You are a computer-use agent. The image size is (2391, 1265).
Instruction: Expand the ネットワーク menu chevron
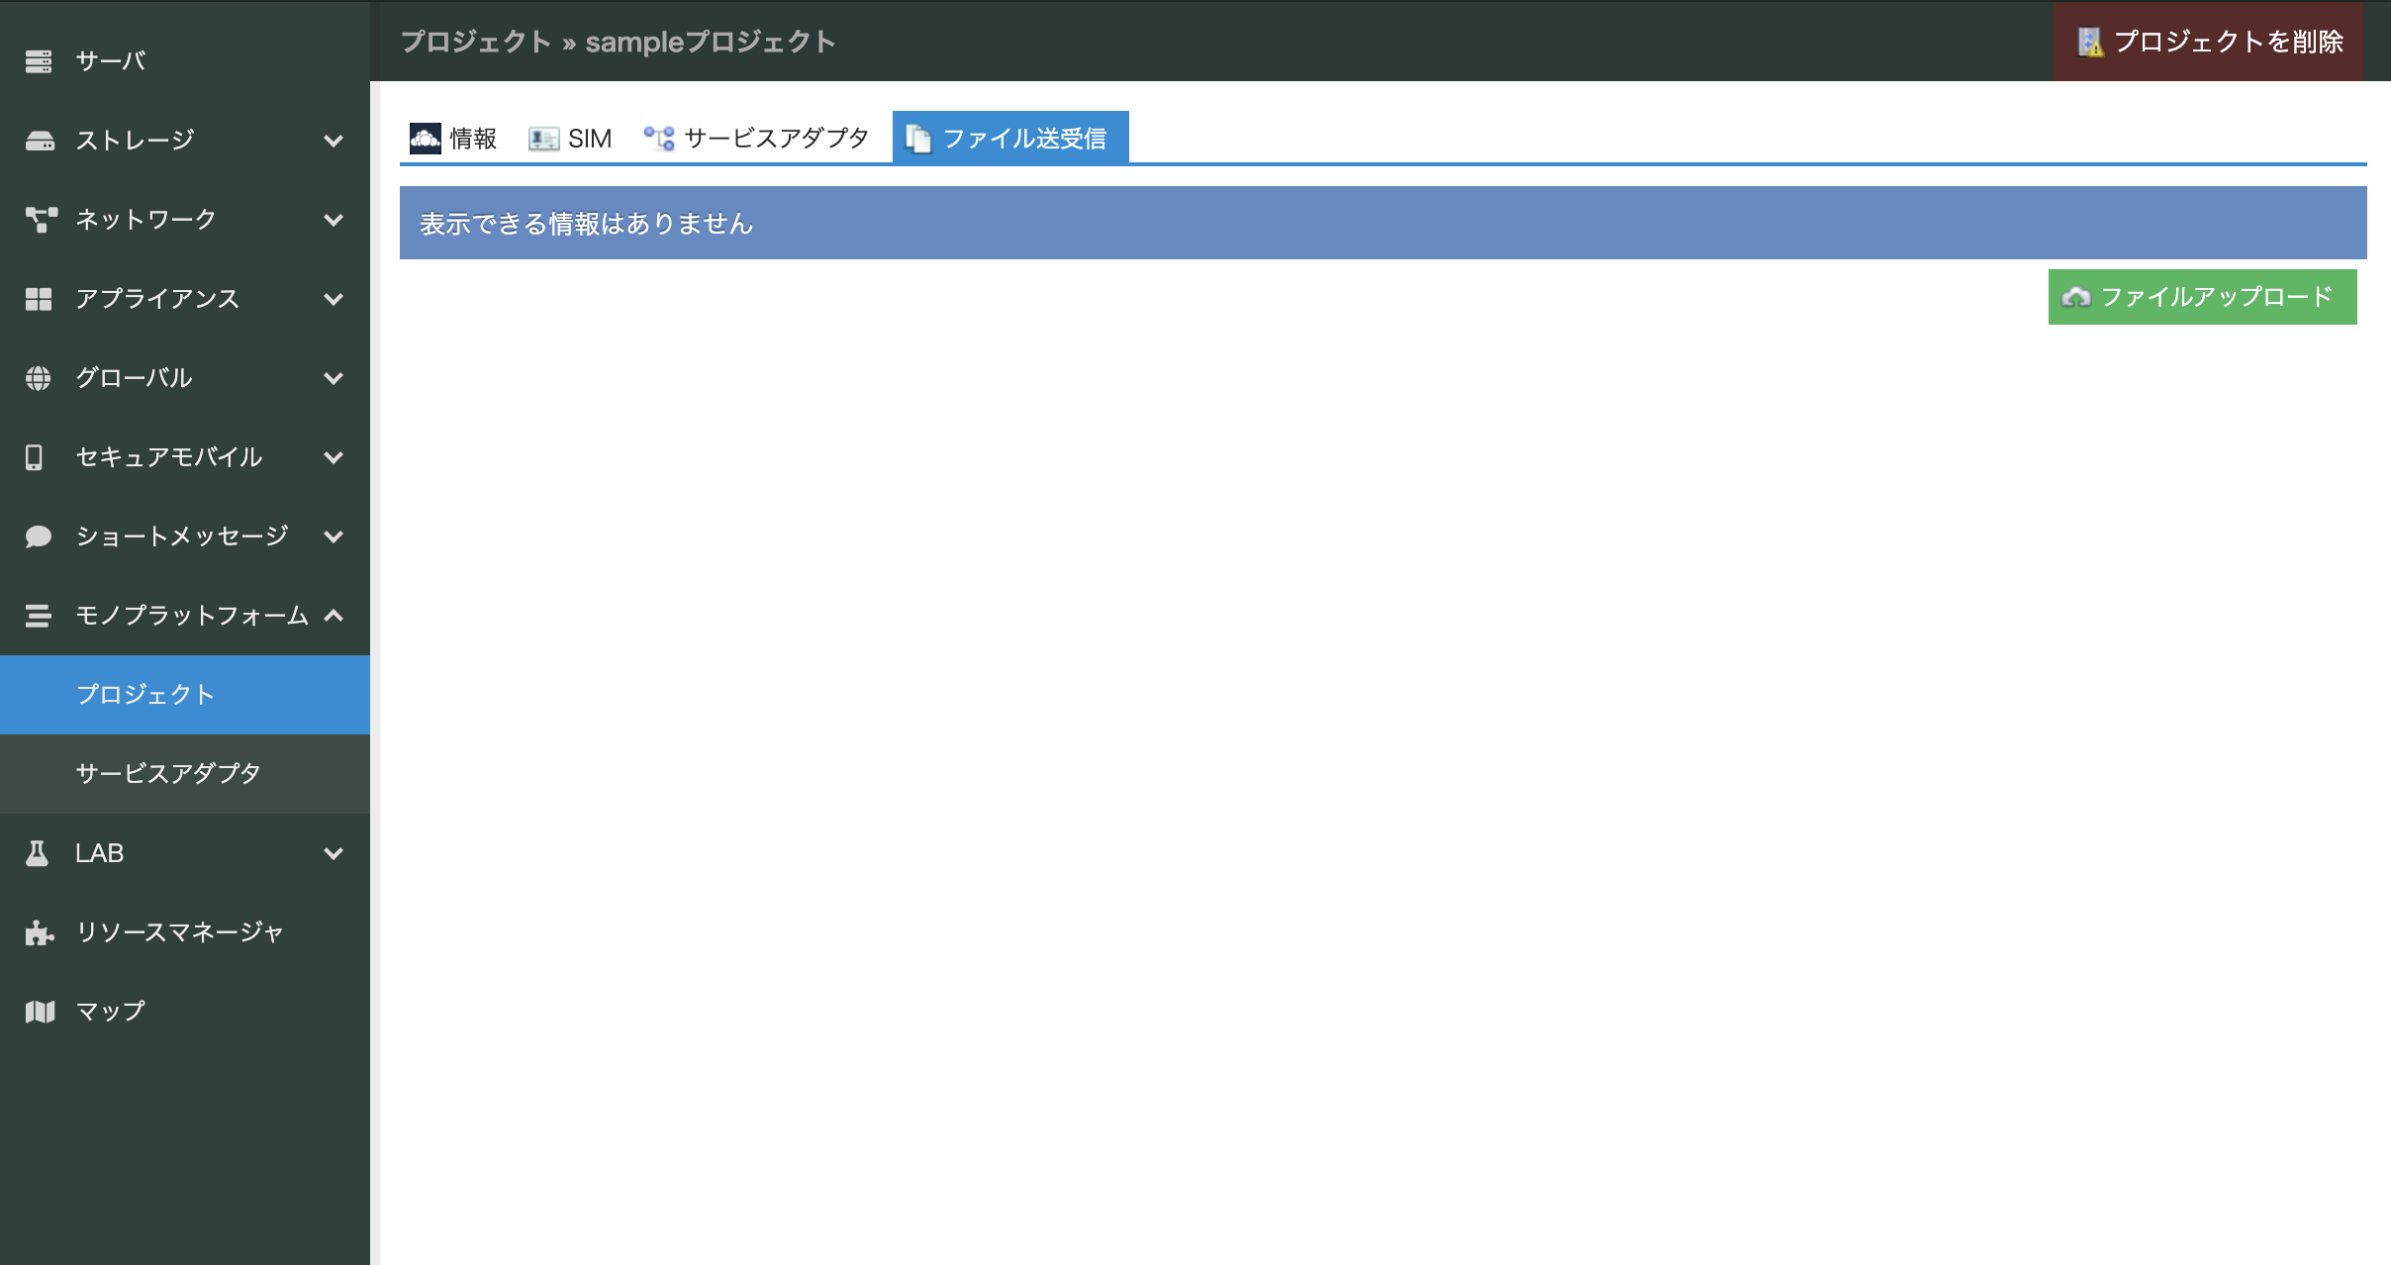click(x=334, y=220)
